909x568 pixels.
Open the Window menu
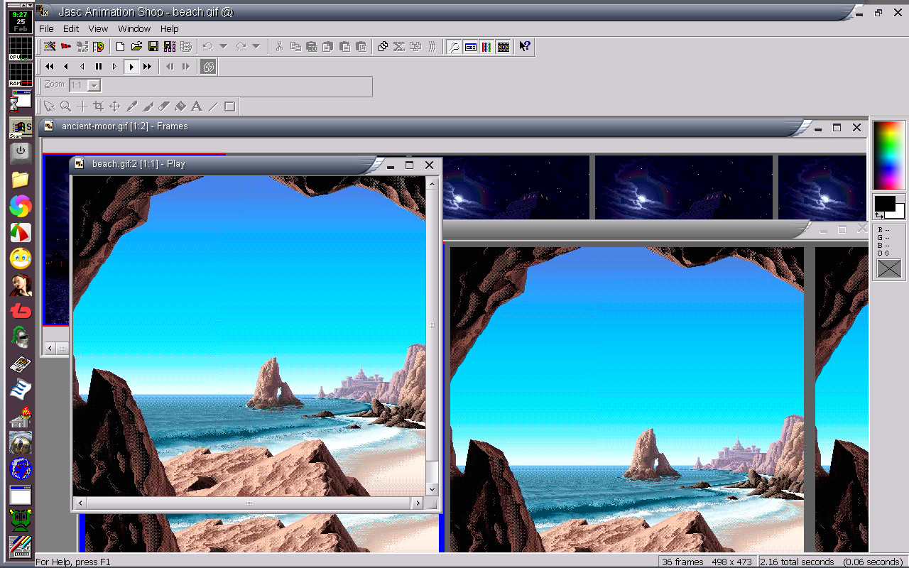134,28
